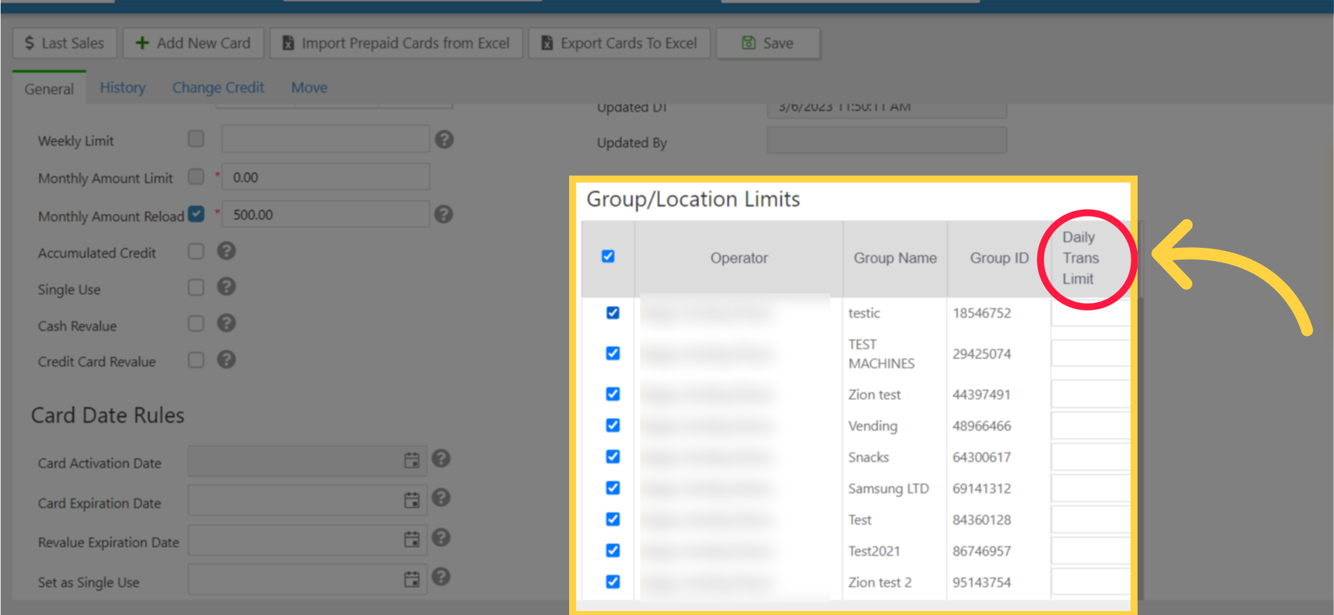Viewport: 1334px width, 615px height.
Task: Show Accumulated Credit help icon
Action: click(x=226, y=251)
